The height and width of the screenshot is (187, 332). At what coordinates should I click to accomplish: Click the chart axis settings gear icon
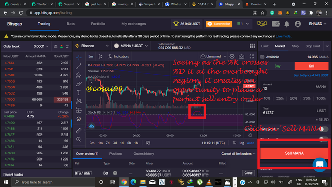pos(250,135)
